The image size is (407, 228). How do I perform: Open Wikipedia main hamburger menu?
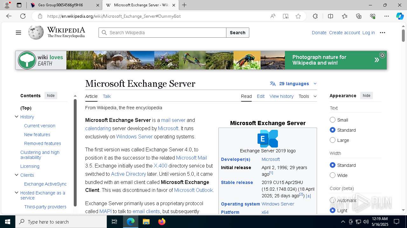pyautogui.click(x=18, y=33)
